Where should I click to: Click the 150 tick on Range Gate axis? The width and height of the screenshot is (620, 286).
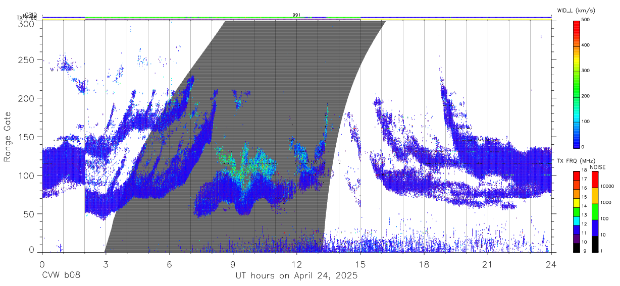pos(27,137)
